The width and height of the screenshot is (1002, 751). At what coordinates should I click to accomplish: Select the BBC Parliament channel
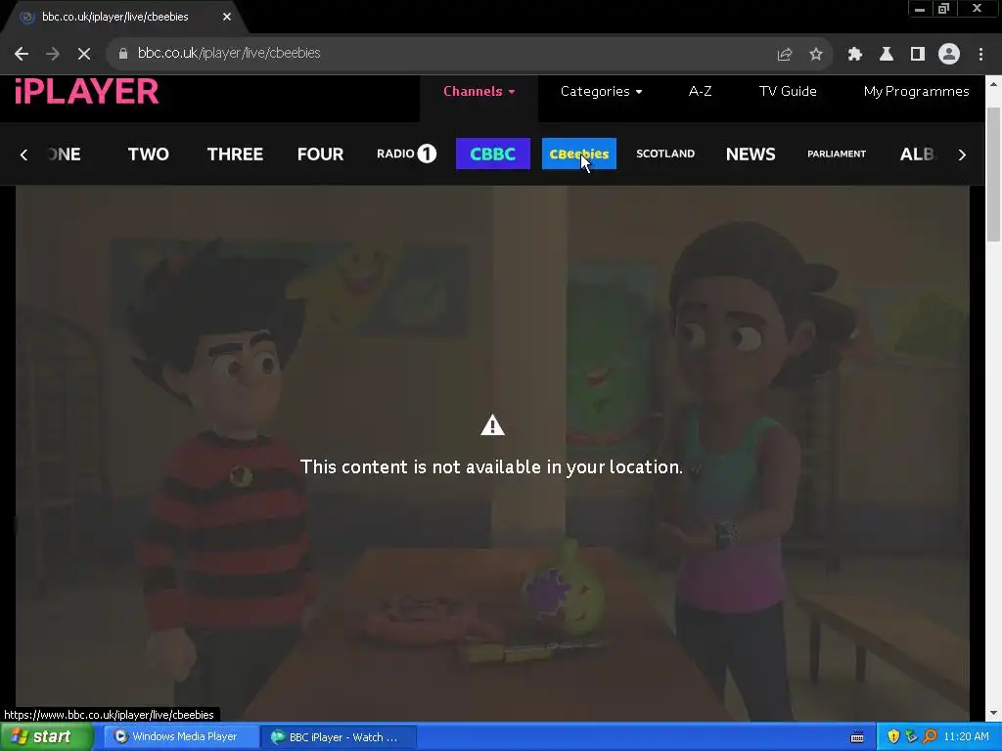click(837, 154)
